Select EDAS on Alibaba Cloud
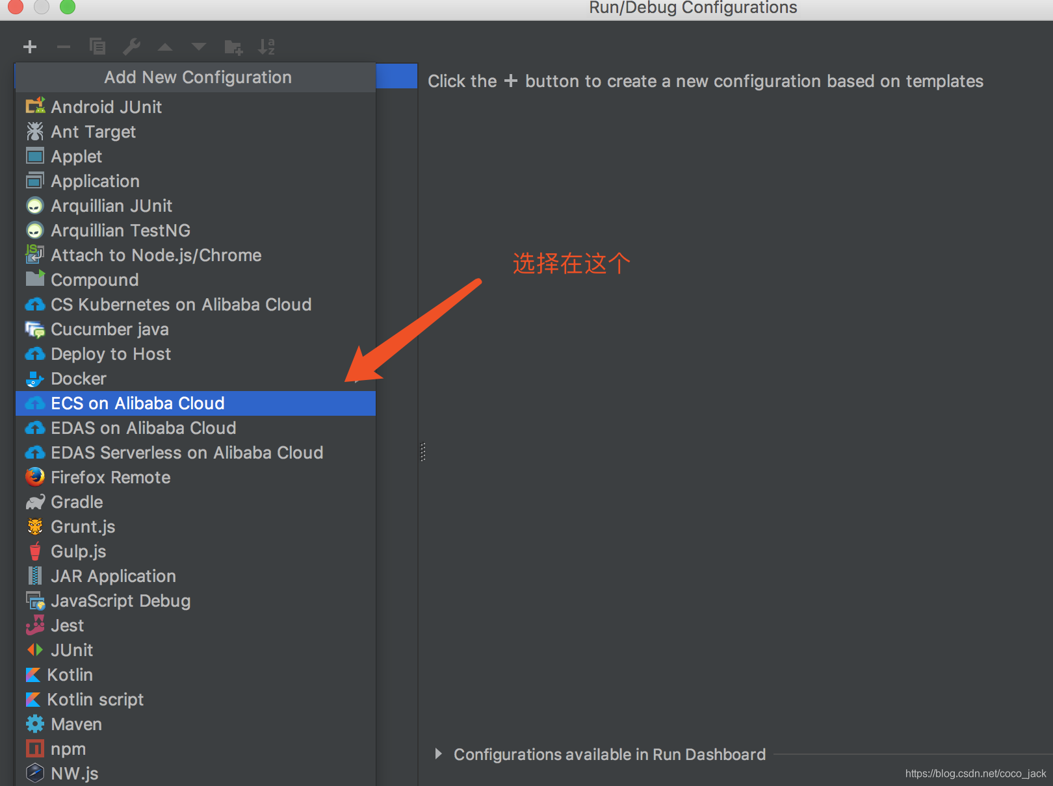This screenshot has height=786, width=1053. click(x=196, y=428)
